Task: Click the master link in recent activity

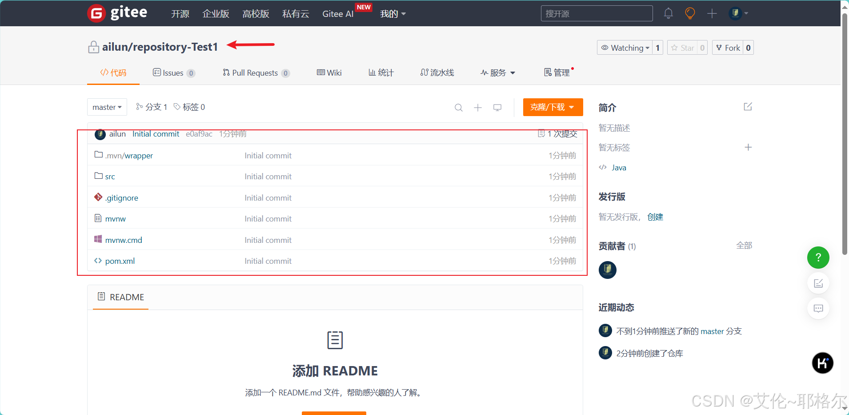Action: tap(712, 331)
